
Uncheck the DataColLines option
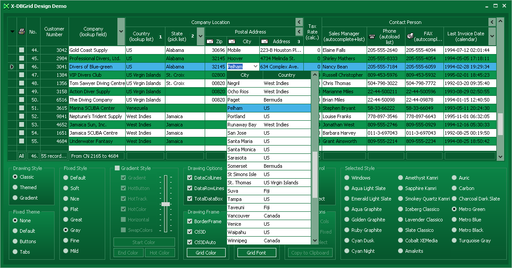190,178
